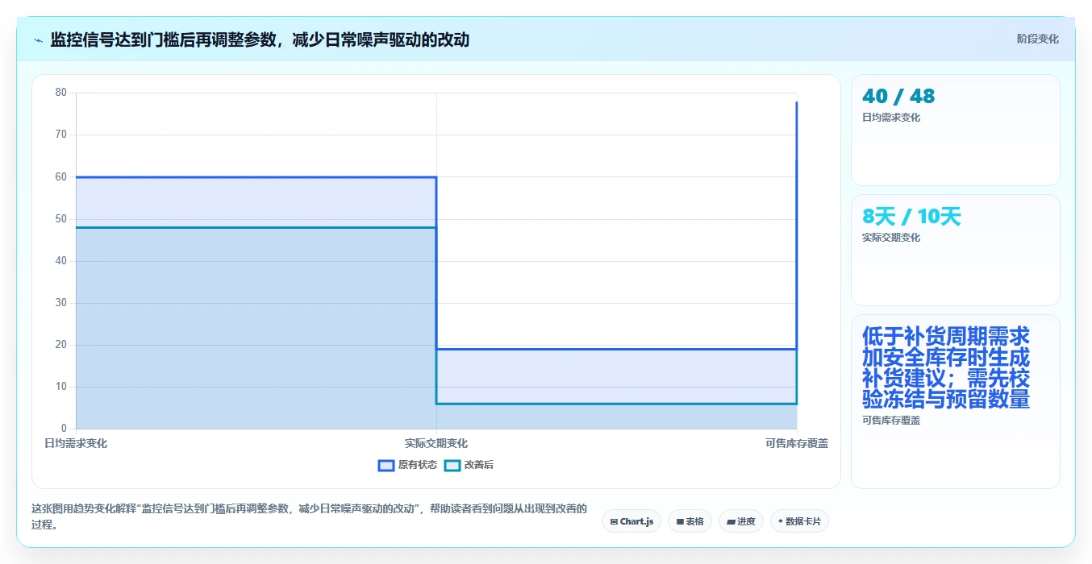The width and height of the screenshot is (1092, 564).
Task: Click the icon in Chart.js chip
Action: click(615, 522)
